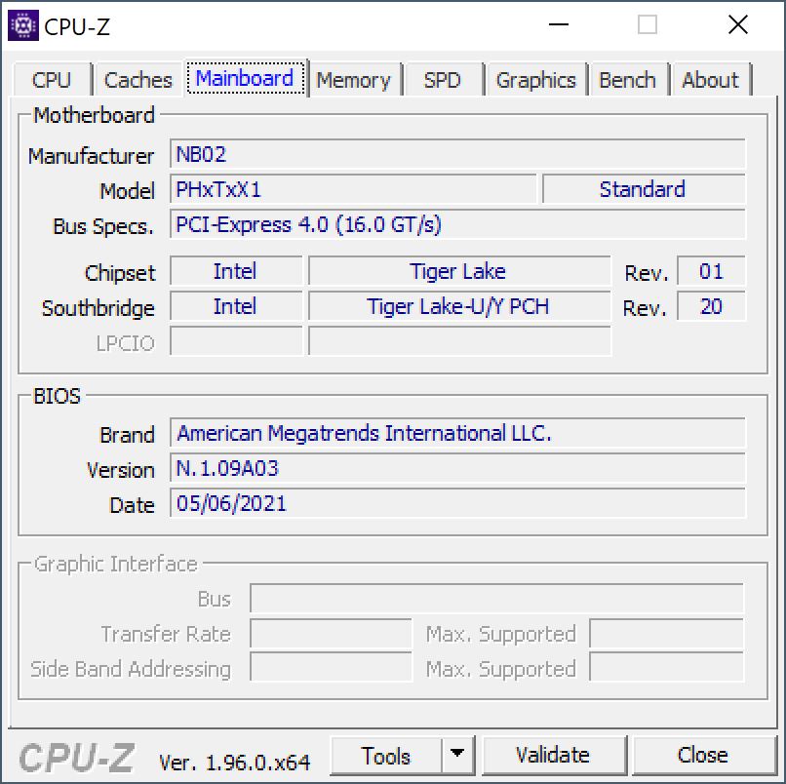Click the Model value PHxTxX1
This screenshot has height=784, width=786.
coord(353,189)
